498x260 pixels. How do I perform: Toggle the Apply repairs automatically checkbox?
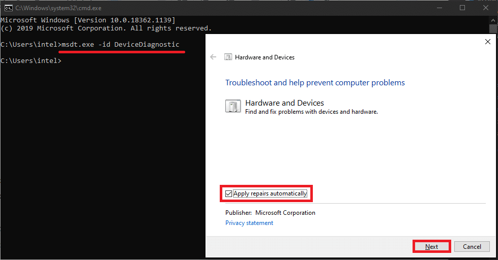tap(229, 193)
